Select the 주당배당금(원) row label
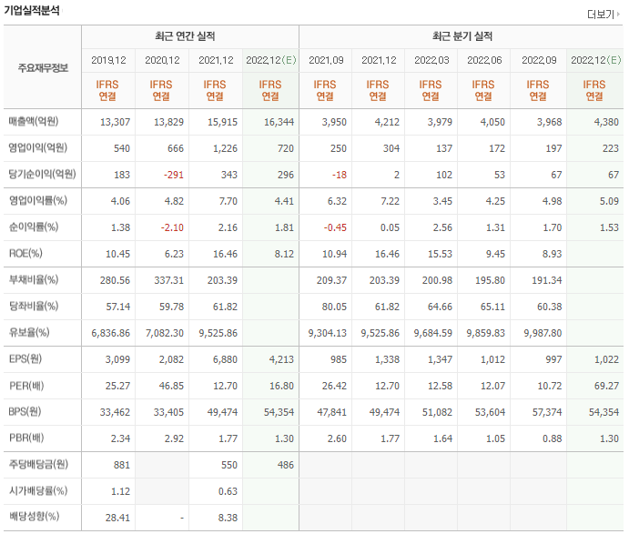 [x=38, y=464]
